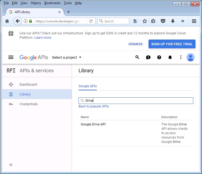Open the Firefox hamburger menu
This screenshot has height=174, width=202.
pos(194,21)
